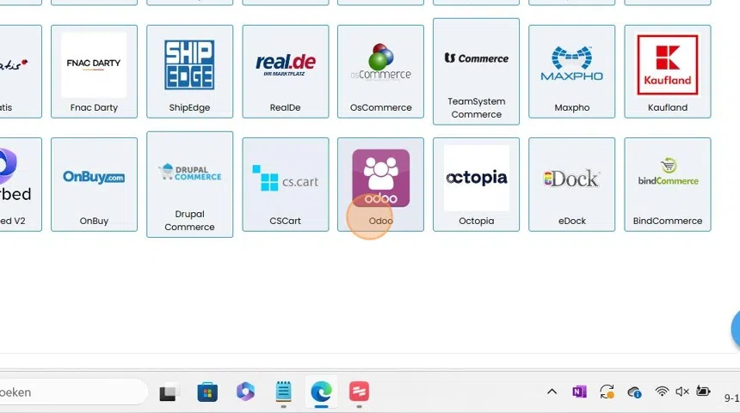
Task: Click the Odoo integration tile
Action: pyautogui.click(x=381, y=185)
